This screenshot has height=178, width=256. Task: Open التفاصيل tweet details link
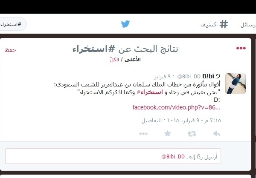pos(151,121)
